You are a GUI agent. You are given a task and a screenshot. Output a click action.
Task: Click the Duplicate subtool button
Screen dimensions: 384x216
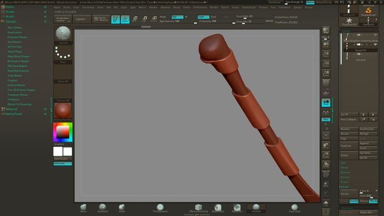click(x=349, y=146)
